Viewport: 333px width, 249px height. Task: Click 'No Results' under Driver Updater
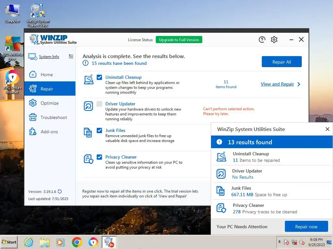[x=243, y=177]
